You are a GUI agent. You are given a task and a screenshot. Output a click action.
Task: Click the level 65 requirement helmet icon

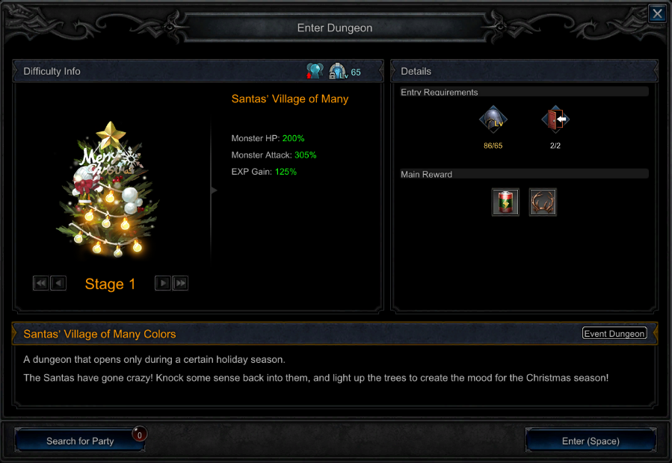[338, 71]
